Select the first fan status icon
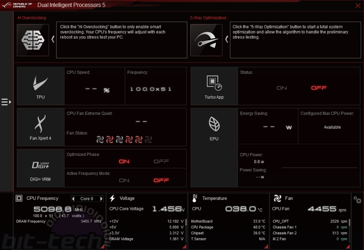This screenshot has height=250, width=364. pos(100,139)
